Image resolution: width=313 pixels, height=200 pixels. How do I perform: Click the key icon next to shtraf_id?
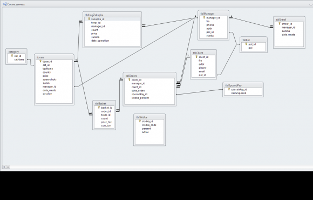click(280, 24)
